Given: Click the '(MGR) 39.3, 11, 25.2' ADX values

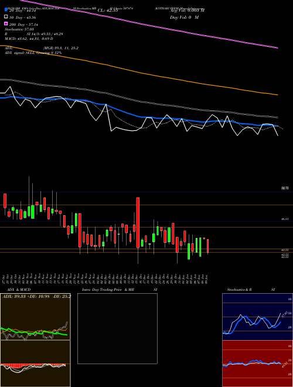Looking at the screenshot, I should point(61,48).
